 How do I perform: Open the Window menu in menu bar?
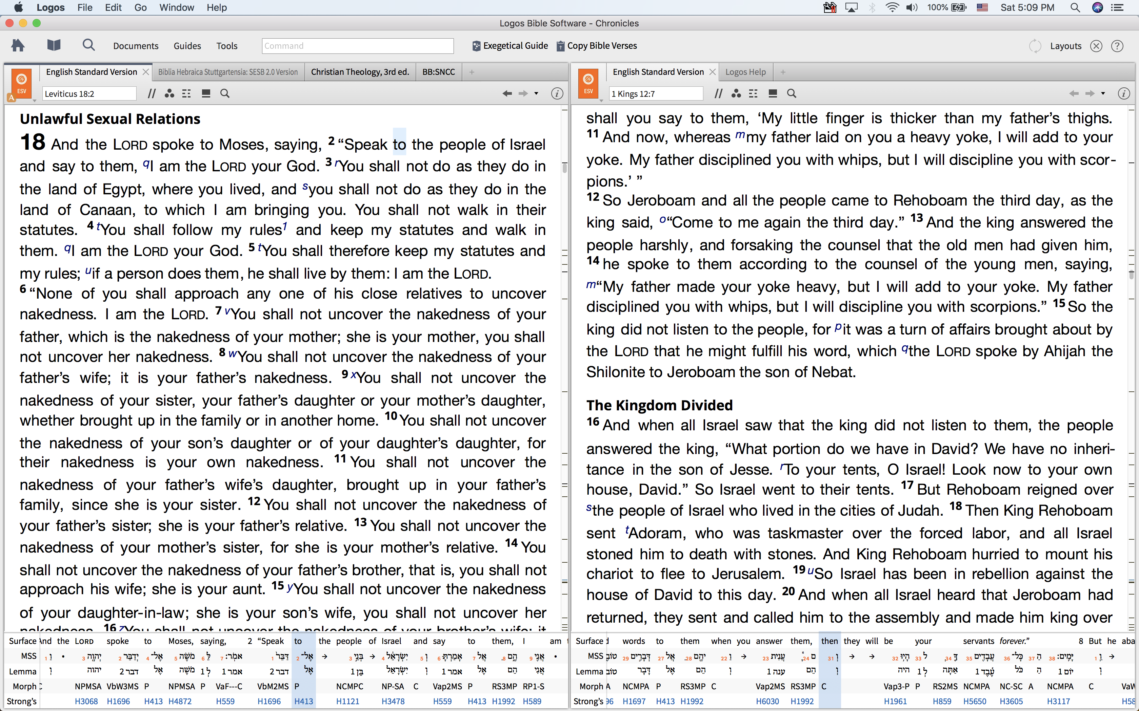click(177, 7)
